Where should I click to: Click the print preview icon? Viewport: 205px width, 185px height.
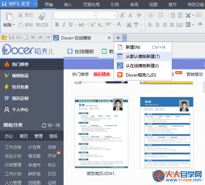point(26,38)
